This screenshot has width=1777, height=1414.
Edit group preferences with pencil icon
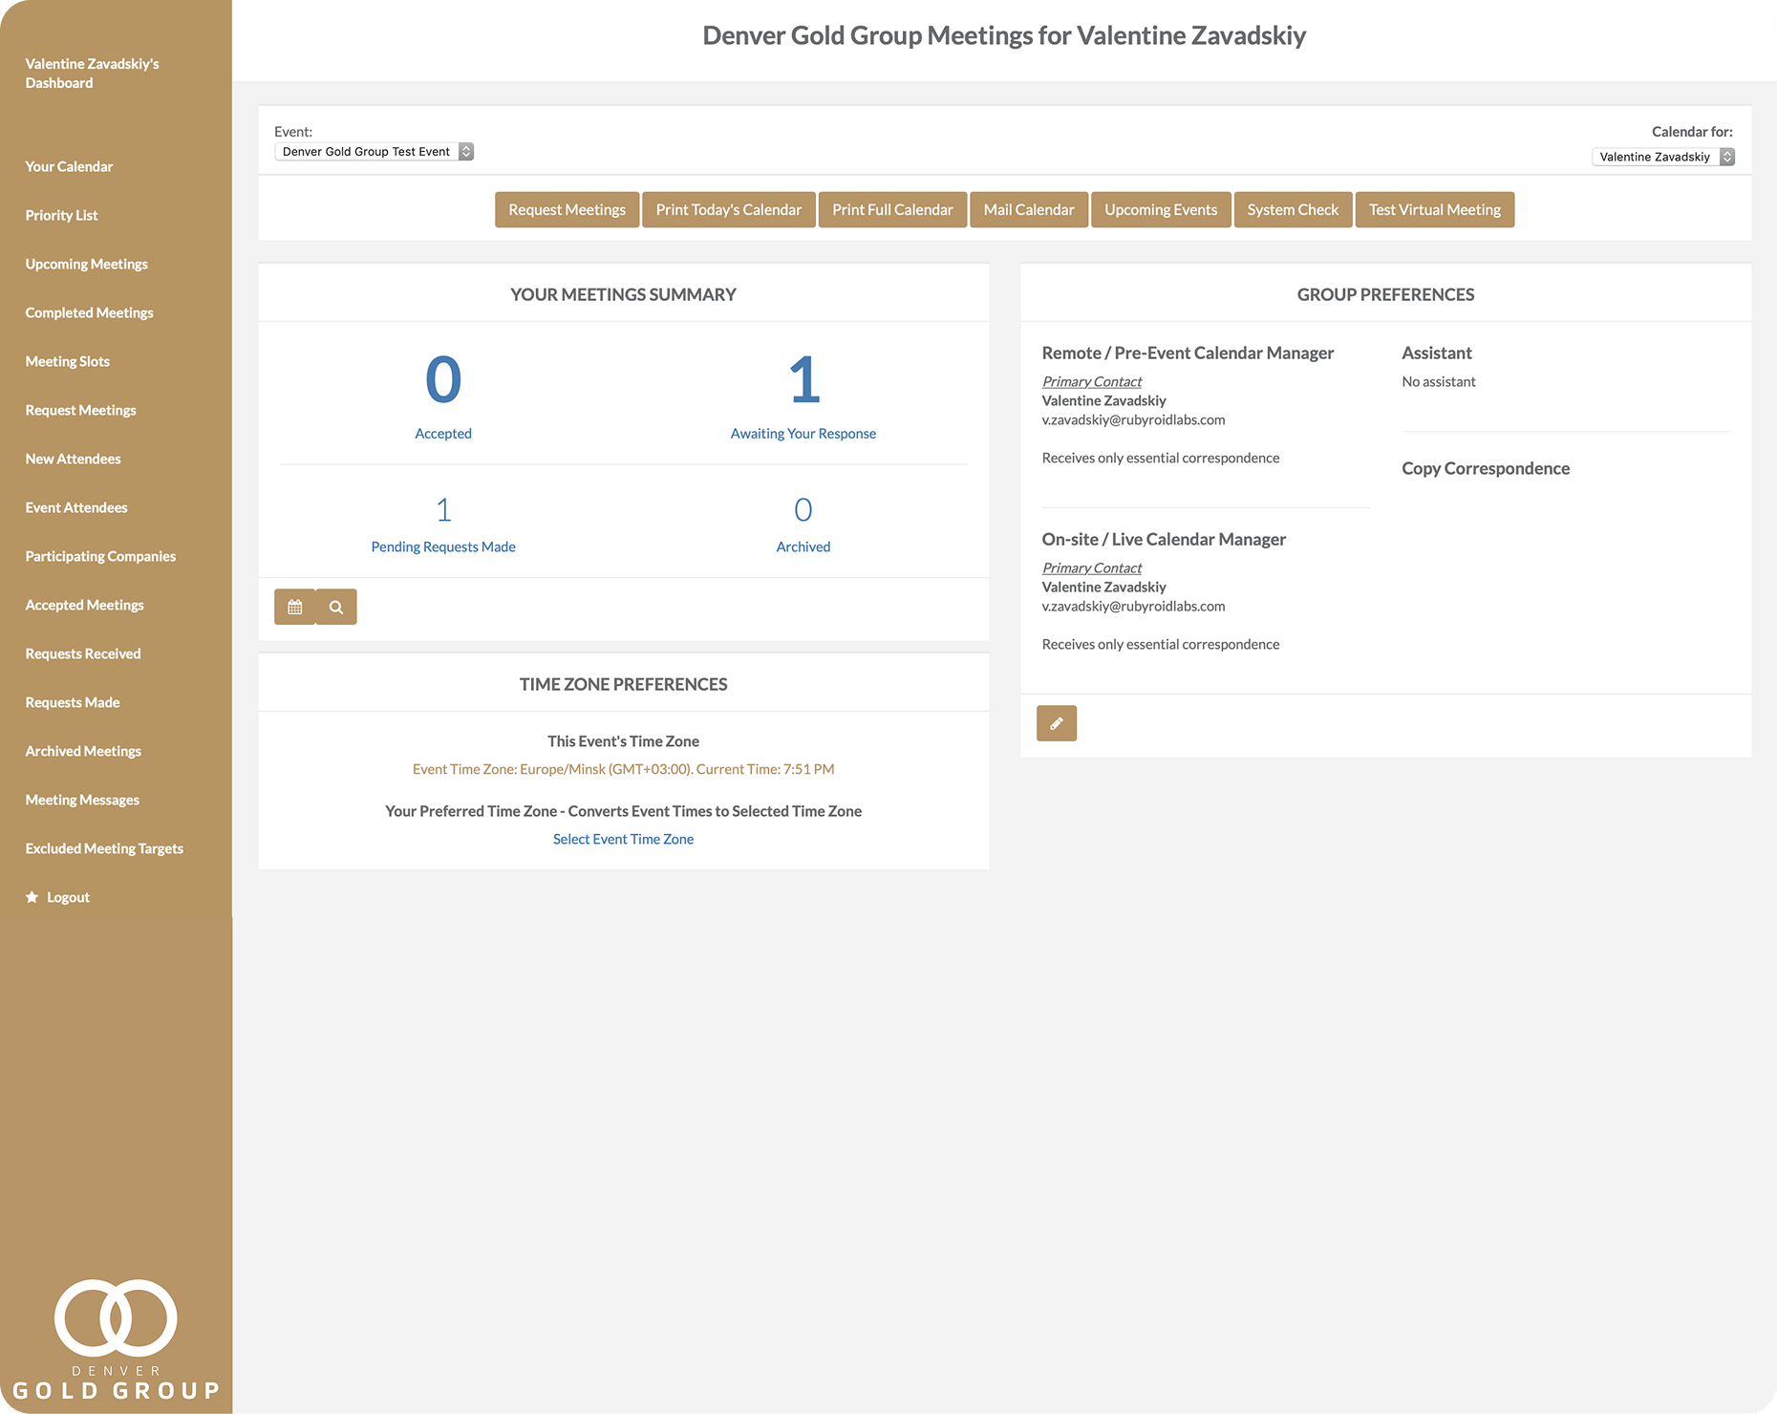pos(1057,723)
